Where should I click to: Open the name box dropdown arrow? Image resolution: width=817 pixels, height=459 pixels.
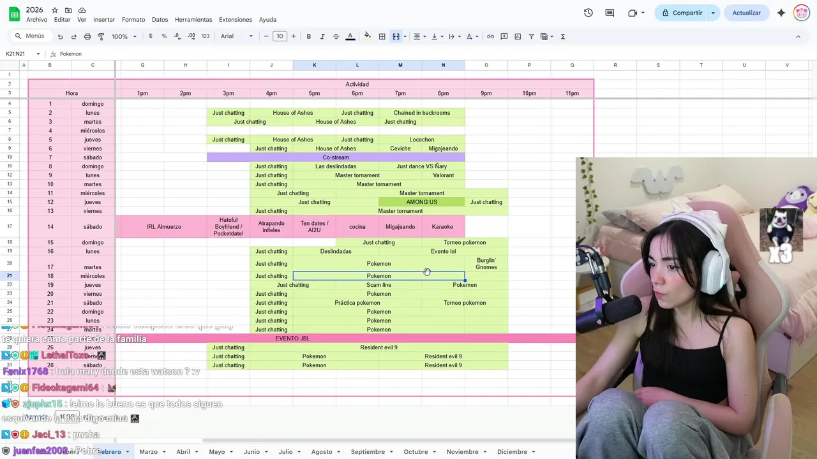point(38,54)
